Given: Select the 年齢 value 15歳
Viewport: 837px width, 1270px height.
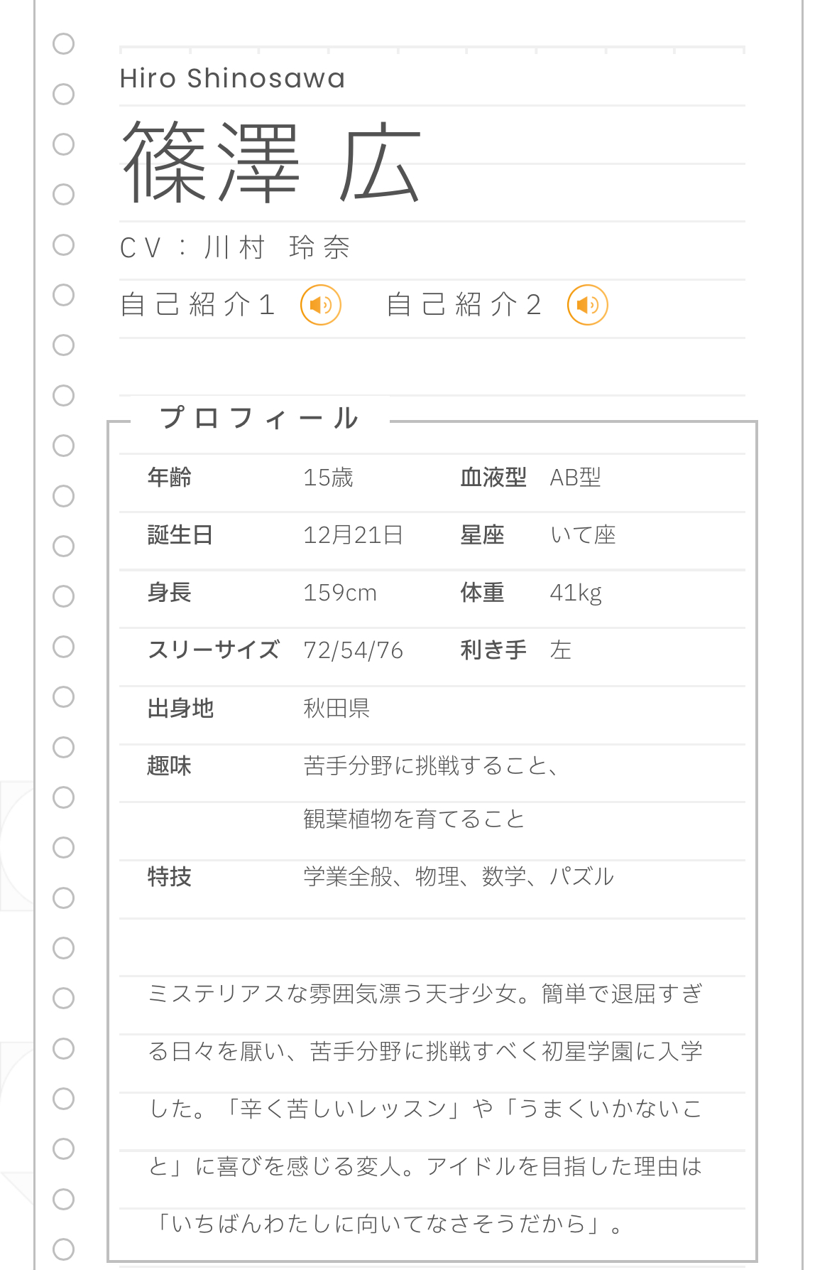Looking at the screenshot, I should click(x=328, y=478).
